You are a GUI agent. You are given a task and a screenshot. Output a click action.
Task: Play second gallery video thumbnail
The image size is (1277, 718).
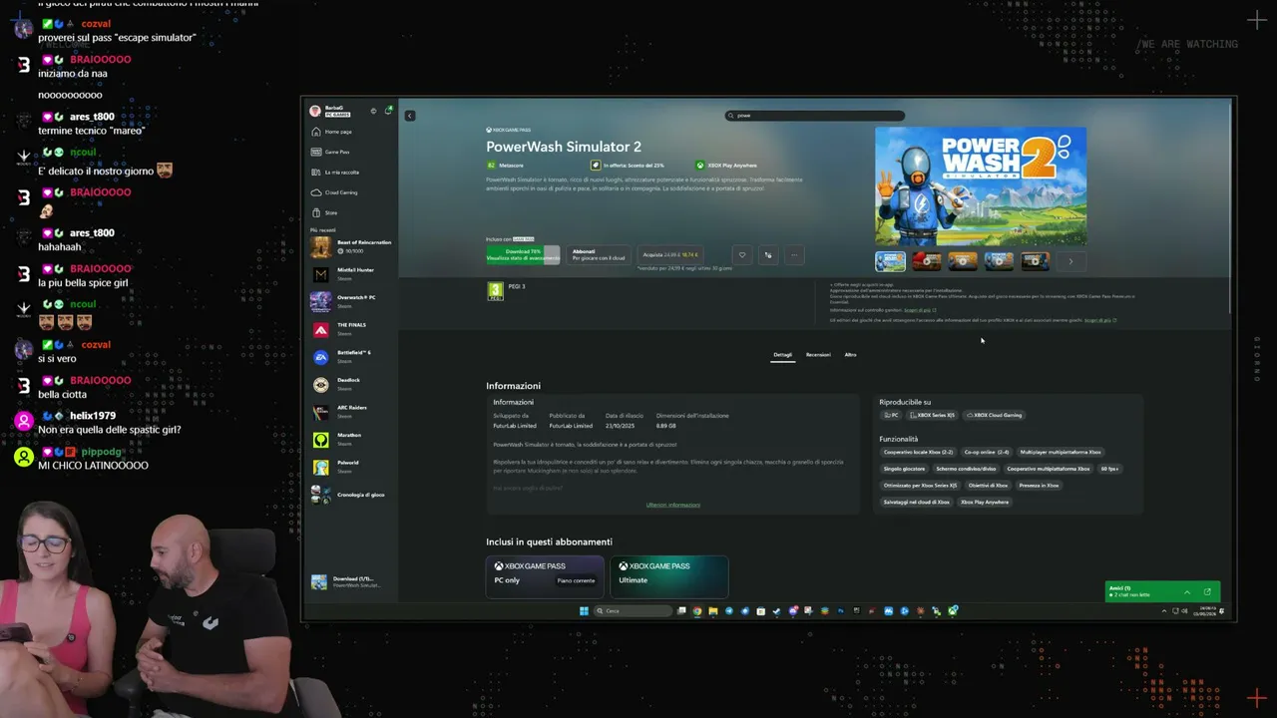click(927, 261)
